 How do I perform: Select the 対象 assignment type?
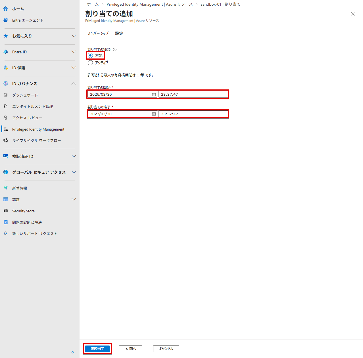[x=90, y=55]
